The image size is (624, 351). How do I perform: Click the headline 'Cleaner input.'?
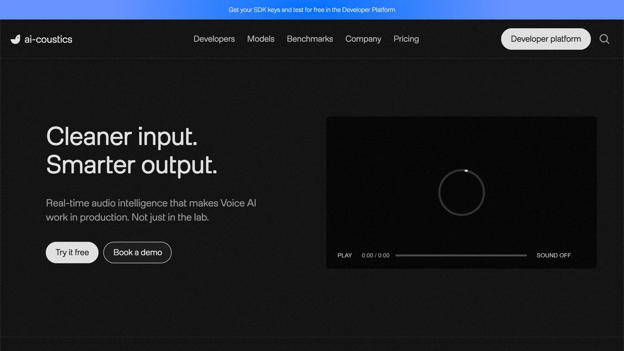click(122, 136)
